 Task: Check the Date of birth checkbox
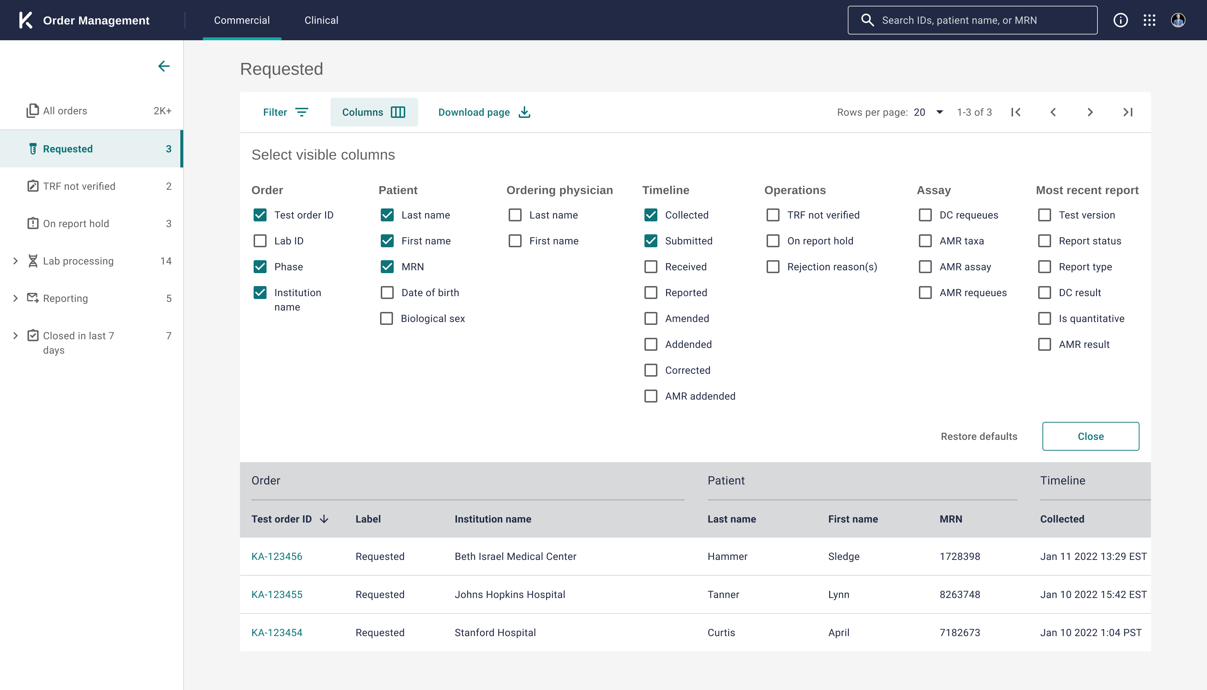387,293
